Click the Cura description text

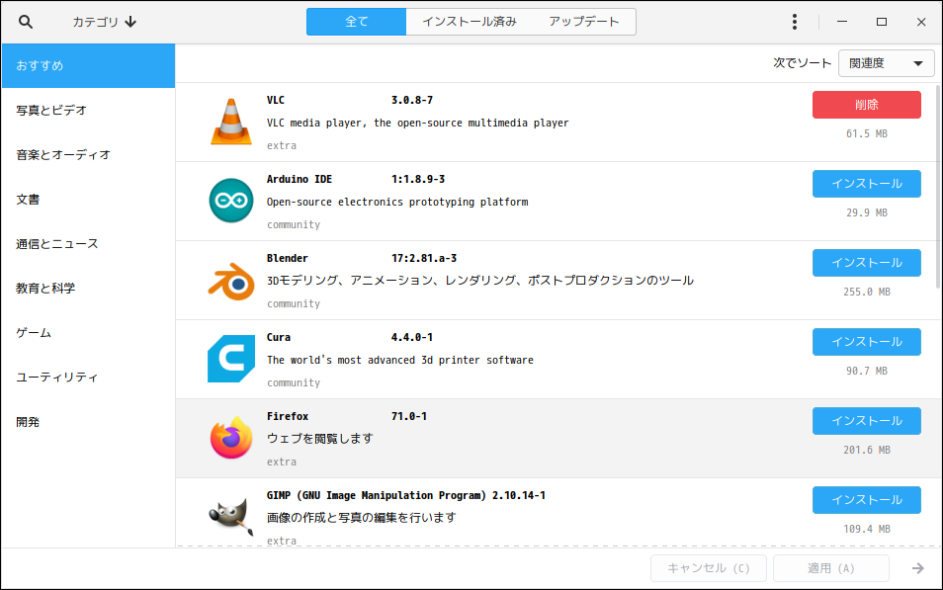(400, 360)
